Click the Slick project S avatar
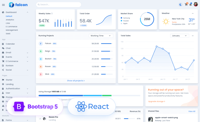This screenshot has width=200, height=122. tap(41, 74)
